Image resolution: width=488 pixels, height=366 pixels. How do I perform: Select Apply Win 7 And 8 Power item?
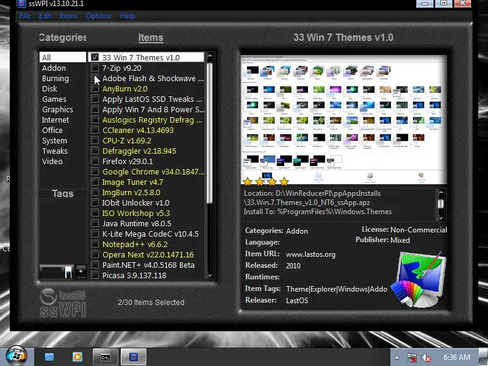click(154, 110)
